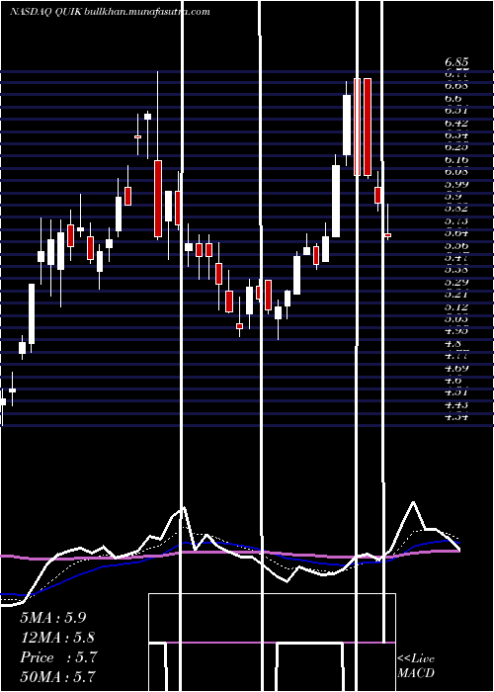The width and height of the screenshot is (494, 692).
Task: Click the 6.85 price axis label
Action: 456,62
